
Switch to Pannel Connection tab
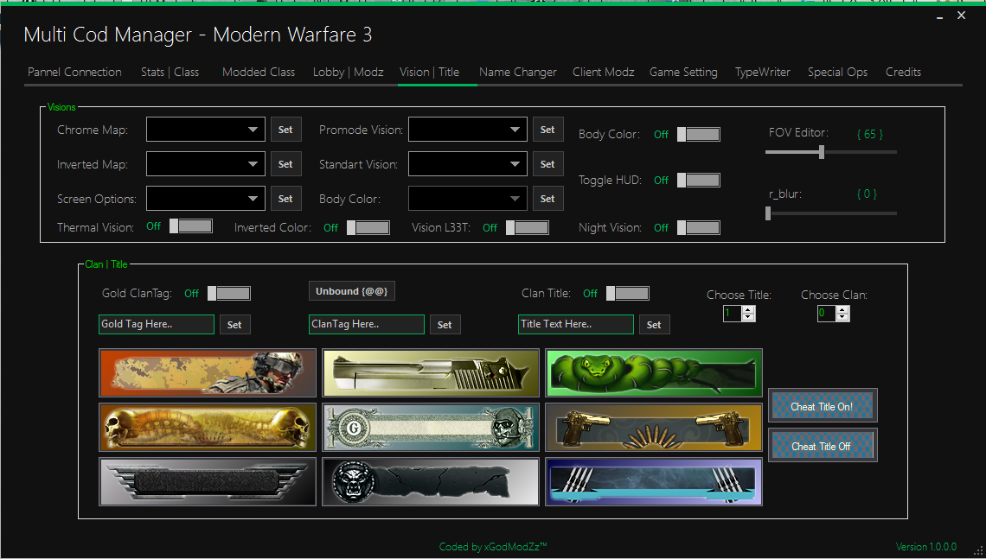click(75, 73)
